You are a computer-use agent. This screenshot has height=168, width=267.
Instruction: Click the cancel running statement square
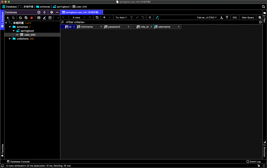pyautogui.click(x=150, y=17)
